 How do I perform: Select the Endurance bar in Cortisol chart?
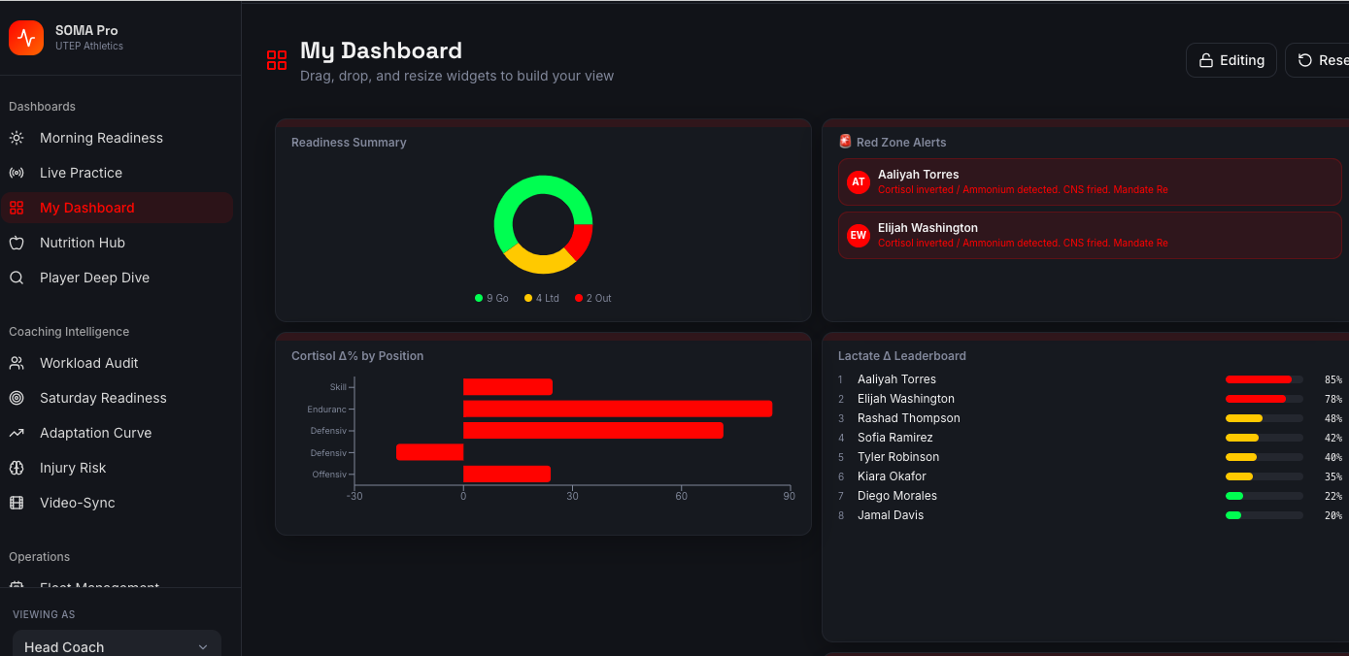pos(617,409)
